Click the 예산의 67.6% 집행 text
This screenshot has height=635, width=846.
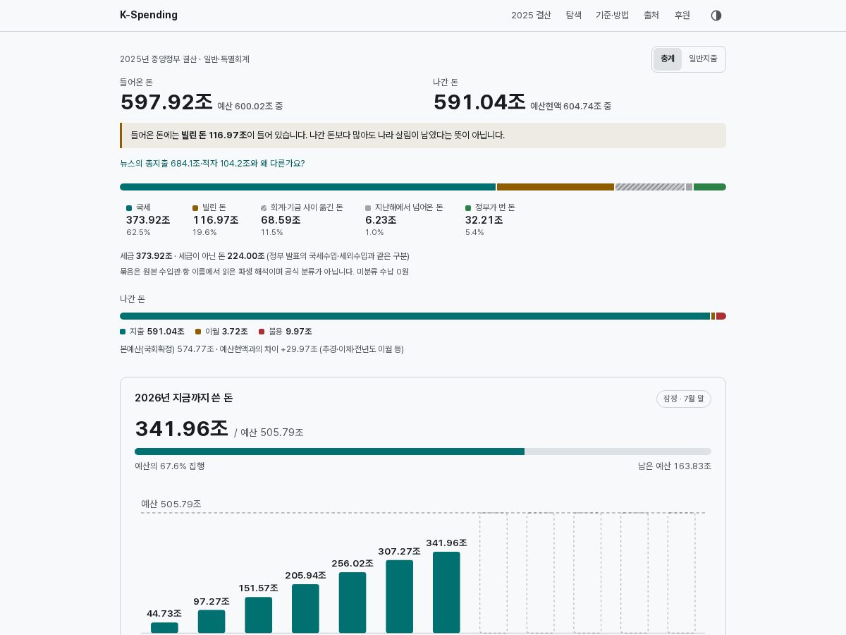[x=170, y=466]
